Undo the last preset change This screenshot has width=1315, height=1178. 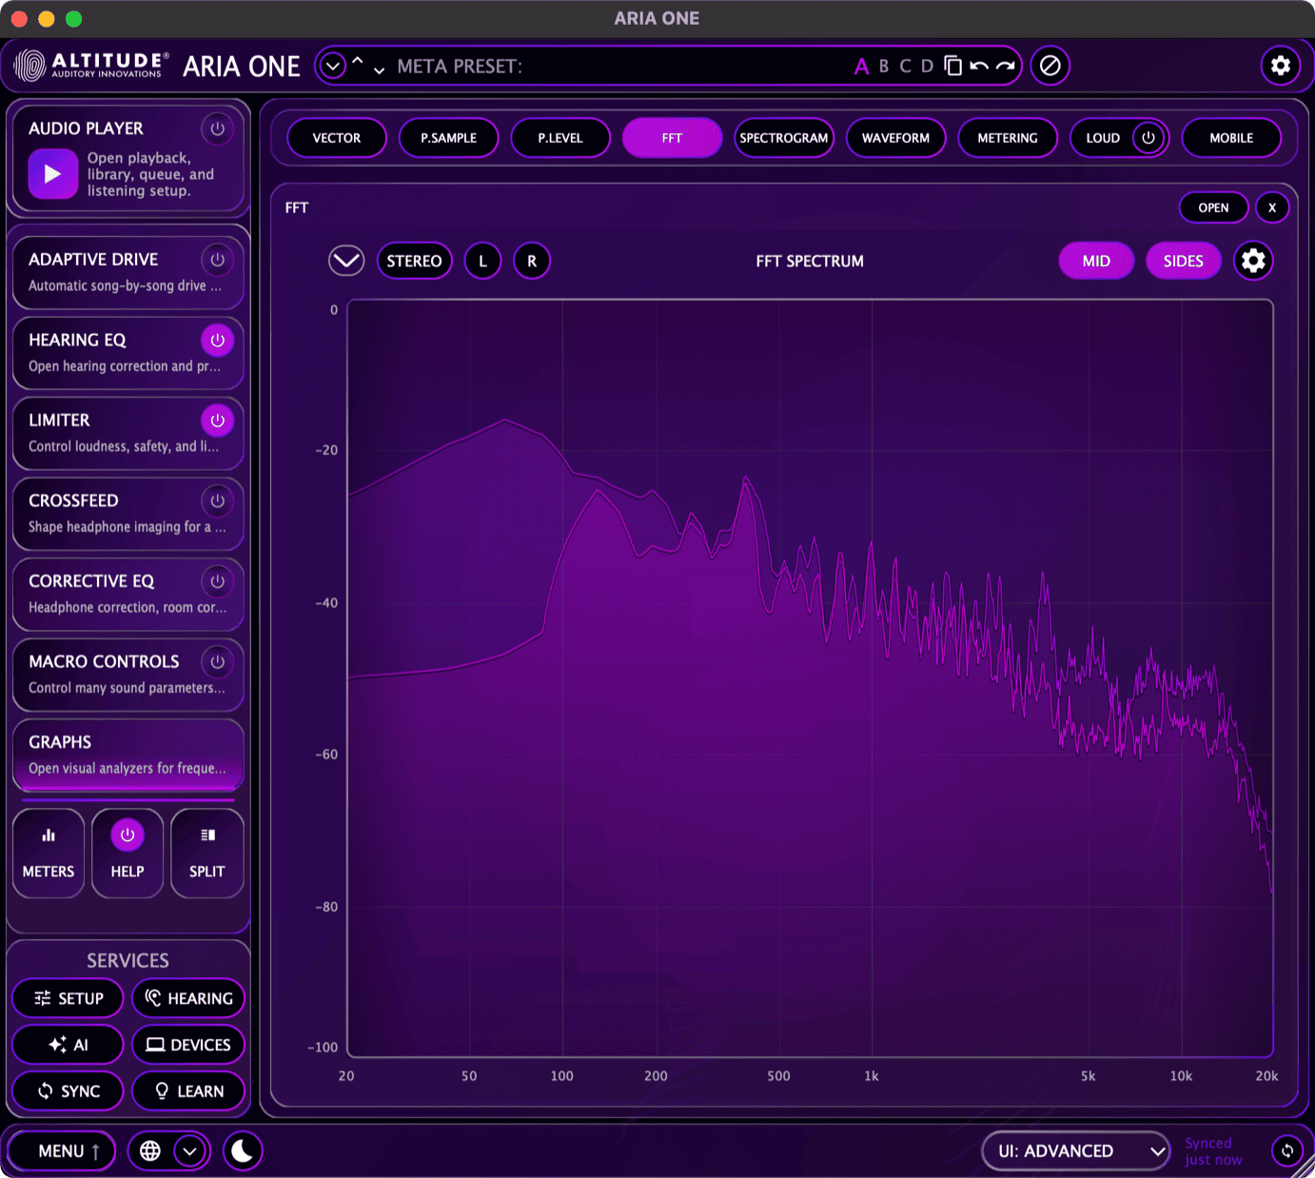[978, 66]
